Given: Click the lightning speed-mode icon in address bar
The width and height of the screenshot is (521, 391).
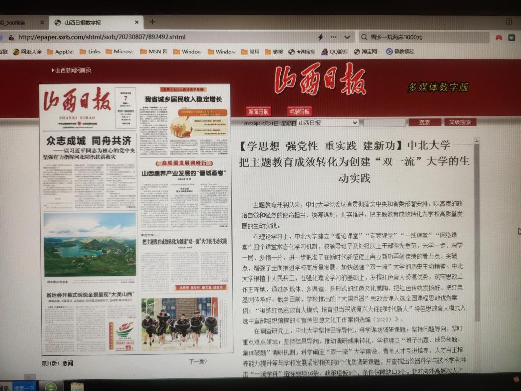Looking at the screenshot, I should (320, 37).
